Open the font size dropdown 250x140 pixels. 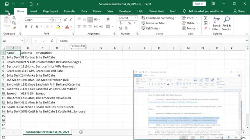point(61,20)
